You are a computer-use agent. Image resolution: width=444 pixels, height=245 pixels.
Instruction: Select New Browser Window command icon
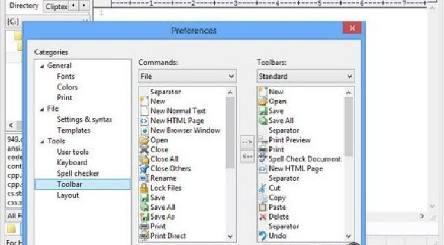[x=144, y=130]
